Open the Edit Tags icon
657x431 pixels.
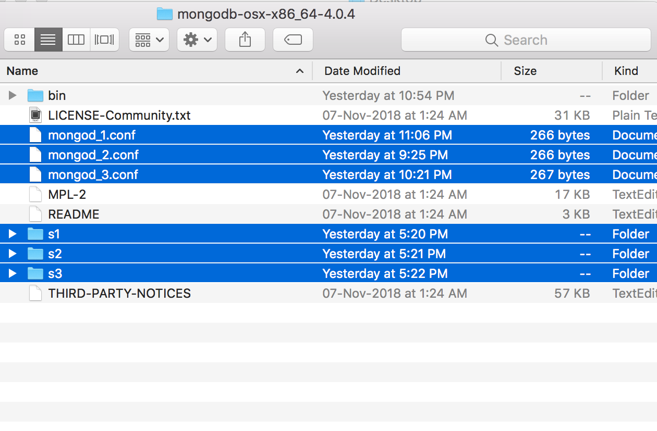click(293, 40)
